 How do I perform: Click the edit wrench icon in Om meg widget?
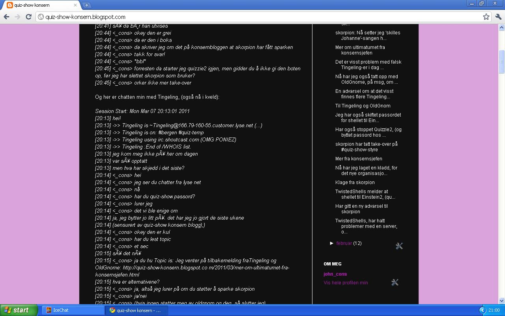pyautogui.click(x=395, y=282)
